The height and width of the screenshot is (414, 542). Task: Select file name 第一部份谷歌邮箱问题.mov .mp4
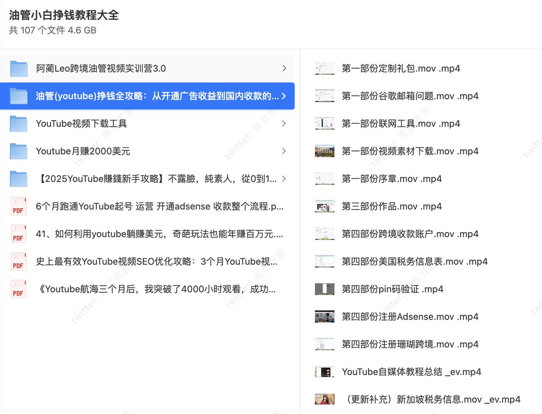[x=410, y=96]
